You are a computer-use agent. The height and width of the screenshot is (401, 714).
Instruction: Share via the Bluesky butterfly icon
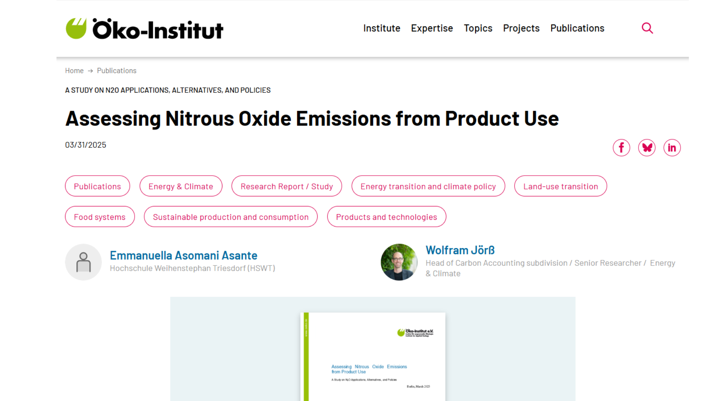point(647,148)
